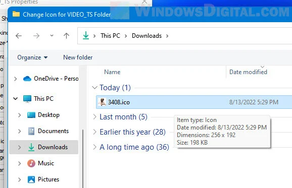This screenshot has width=292, height=188.
Task: Click the This PC monitor icon
Action: tap(27, 99)
